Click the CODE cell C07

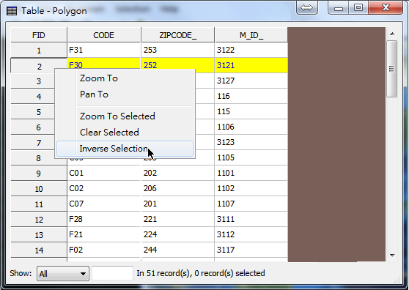coord(104,204)
